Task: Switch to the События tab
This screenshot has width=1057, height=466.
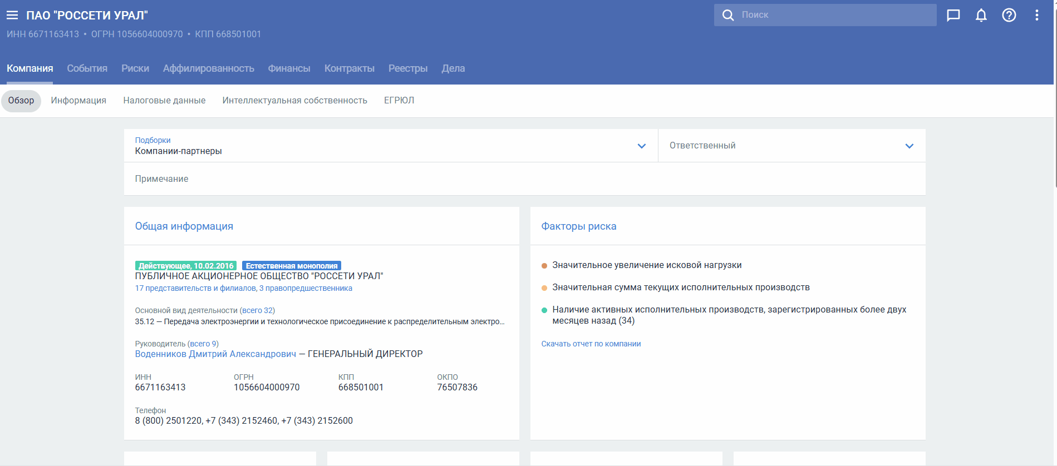Action: coord(87,68)
